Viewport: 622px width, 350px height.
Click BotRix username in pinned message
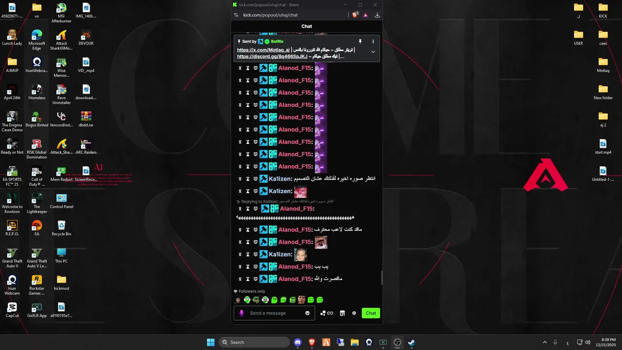tap(277, 41)
